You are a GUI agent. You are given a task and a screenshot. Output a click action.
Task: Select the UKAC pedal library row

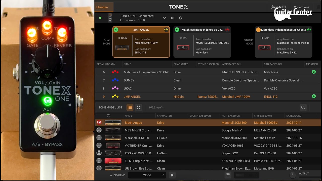coord(208,88)
